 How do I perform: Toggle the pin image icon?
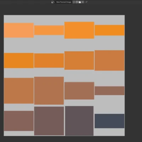pos(87,2)
